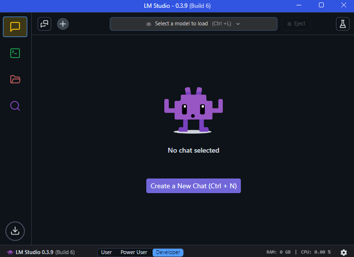
Task: Minimize the LM Studio window
Action: tap(299, 5)
